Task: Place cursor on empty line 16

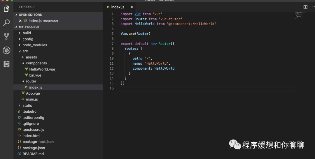Action: click(x=208, y=88)
